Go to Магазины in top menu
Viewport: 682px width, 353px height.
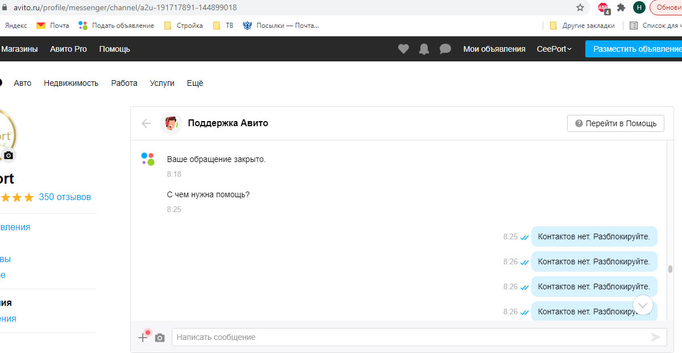[x=19, y=49]
